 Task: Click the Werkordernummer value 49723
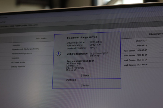click(x=93, y=48)
